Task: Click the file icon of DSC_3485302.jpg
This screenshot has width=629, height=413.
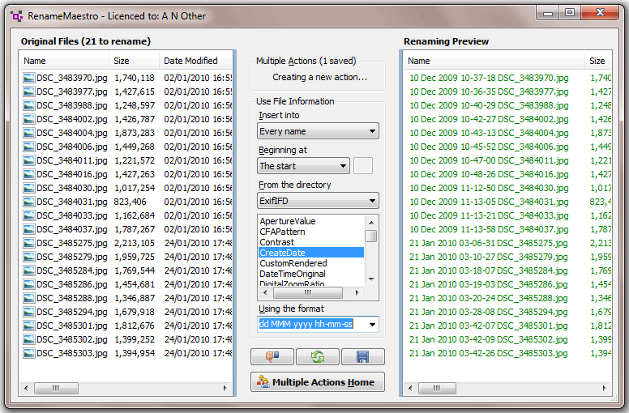Action: (29, 339)
